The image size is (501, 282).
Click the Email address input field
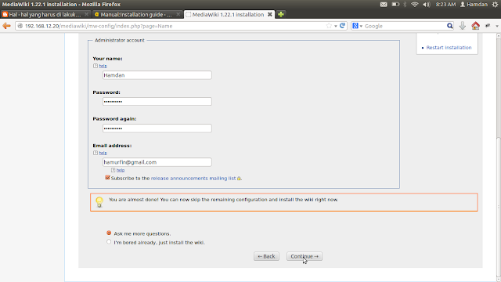157,162
